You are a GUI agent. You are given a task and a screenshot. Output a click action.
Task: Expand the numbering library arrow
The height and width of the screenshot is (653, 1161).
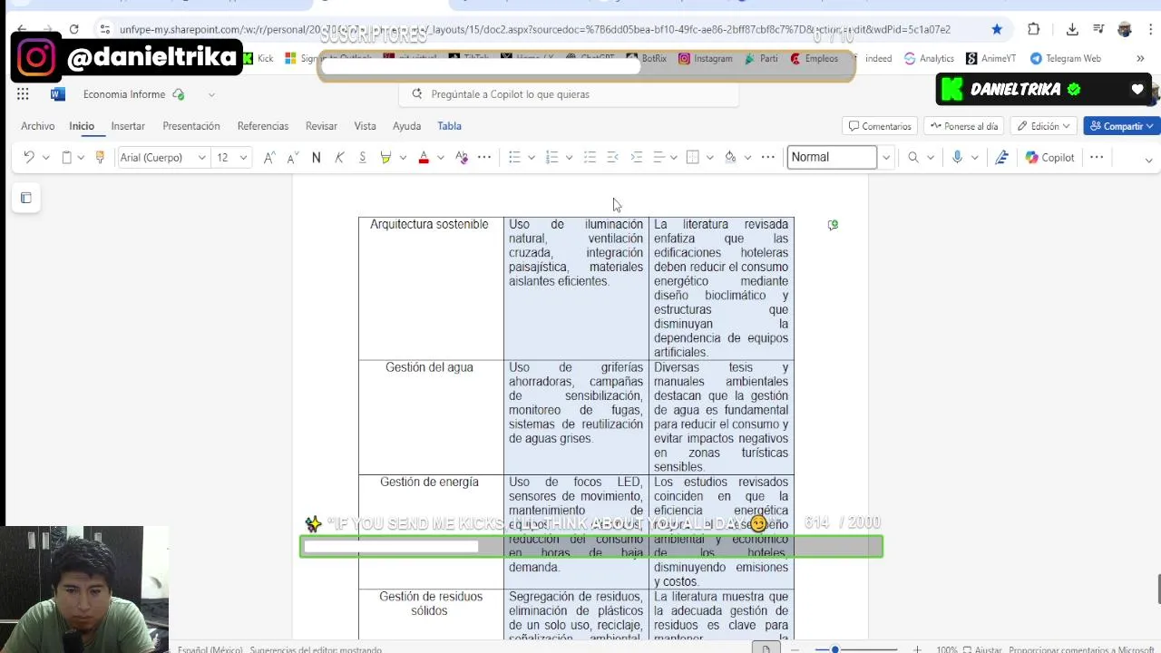569,158
